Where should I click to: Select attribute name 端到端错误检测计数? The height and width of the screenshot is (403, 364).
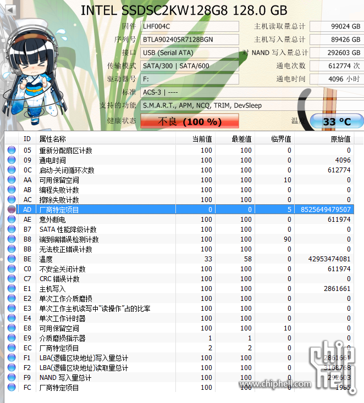[x=69, y=239]
